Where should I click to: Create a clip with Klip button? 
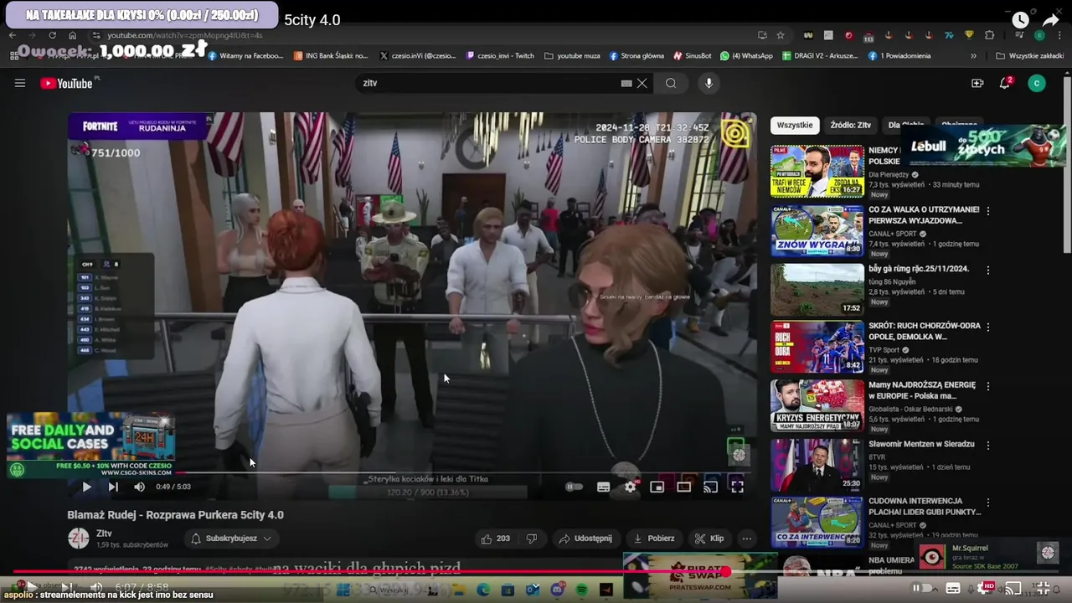[709, 539]
